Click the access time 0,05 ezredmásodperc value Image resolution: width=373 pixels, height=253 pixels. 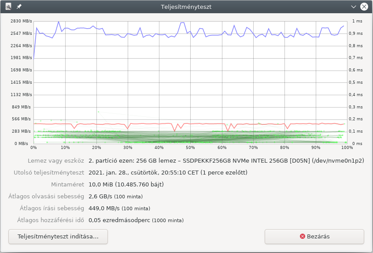click(x=136, y=220)
